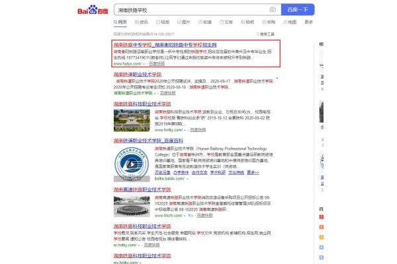Open 湖南高速铁路职业技术学院 result title

[x=142, y=189]
